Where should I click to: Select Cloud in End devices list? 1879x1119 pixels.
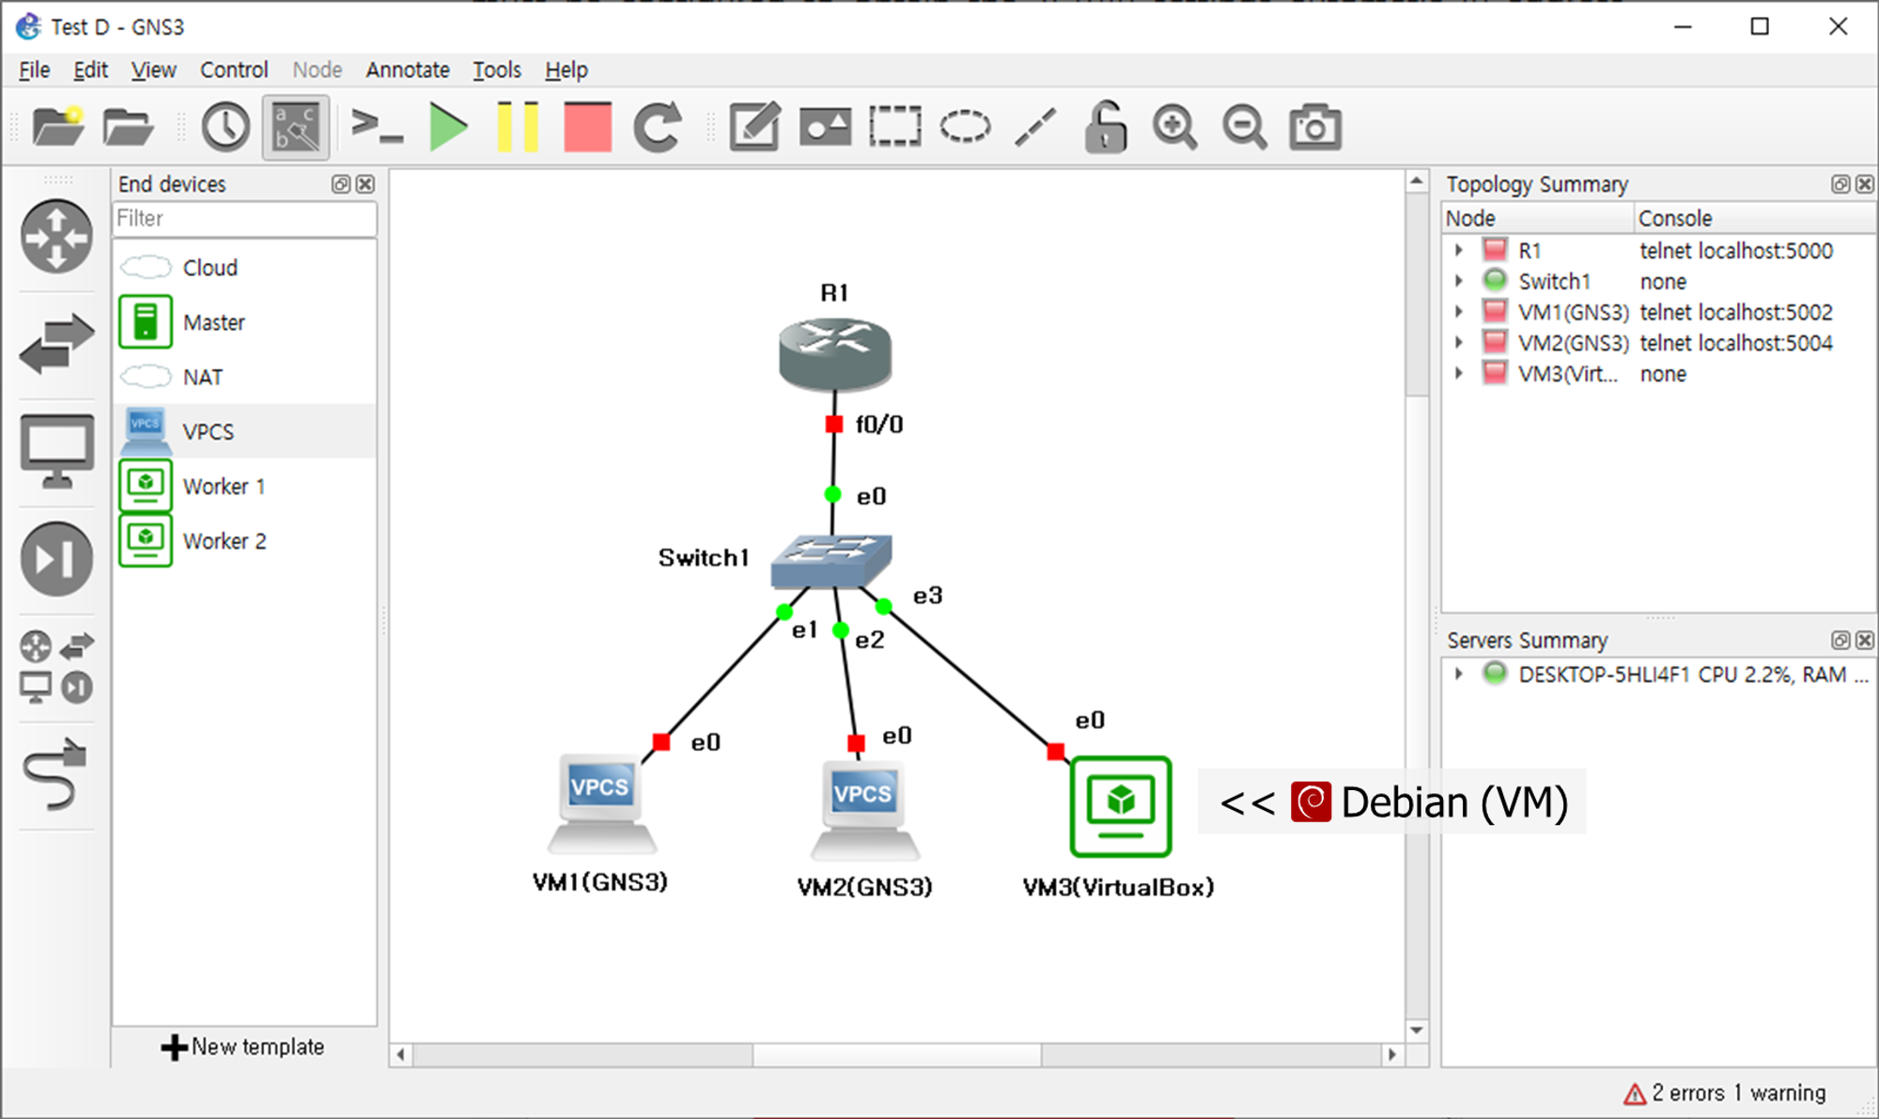(244, 268)
